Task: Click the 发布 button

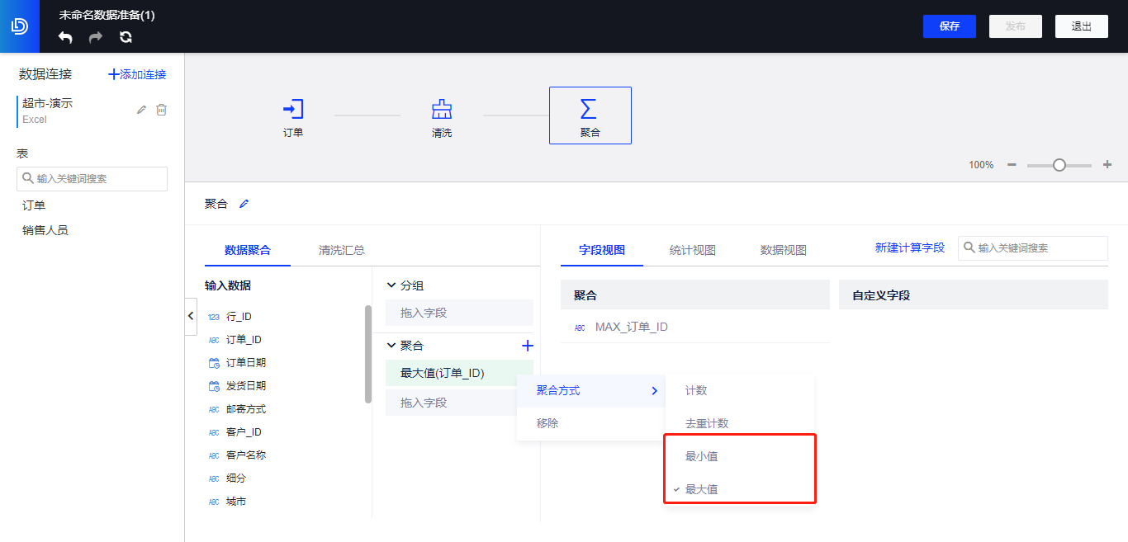Action: (x=1015, y=26)
